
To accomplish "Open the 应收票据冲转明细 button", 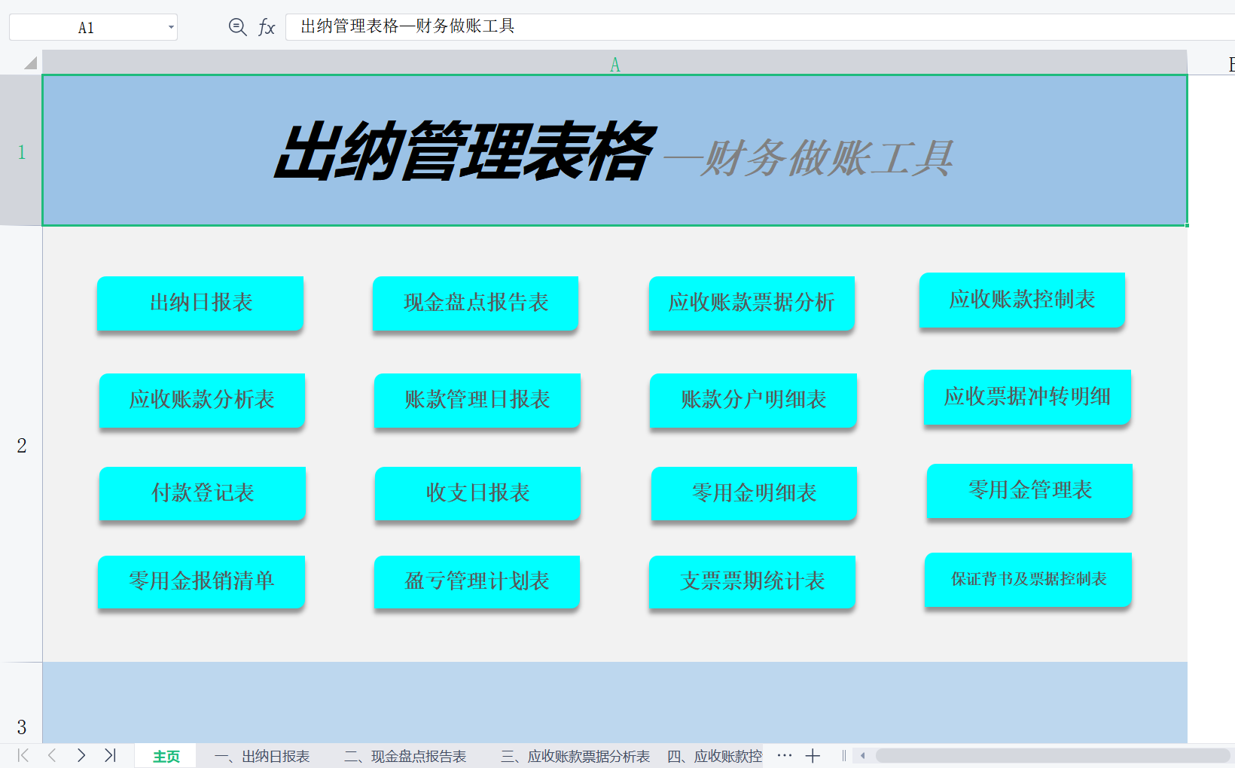I will 1027,397.
